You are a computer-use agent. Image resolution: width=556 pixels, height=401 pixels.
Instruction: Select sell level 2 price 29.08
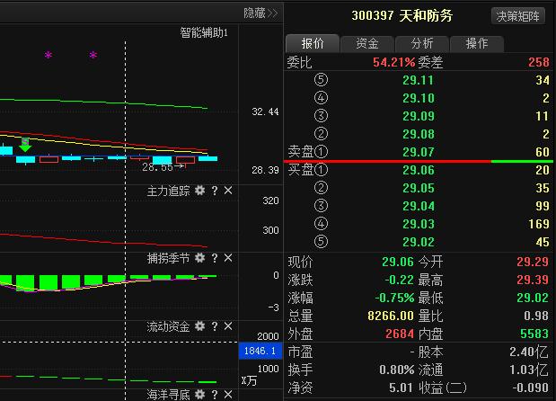tap(418, 135)
